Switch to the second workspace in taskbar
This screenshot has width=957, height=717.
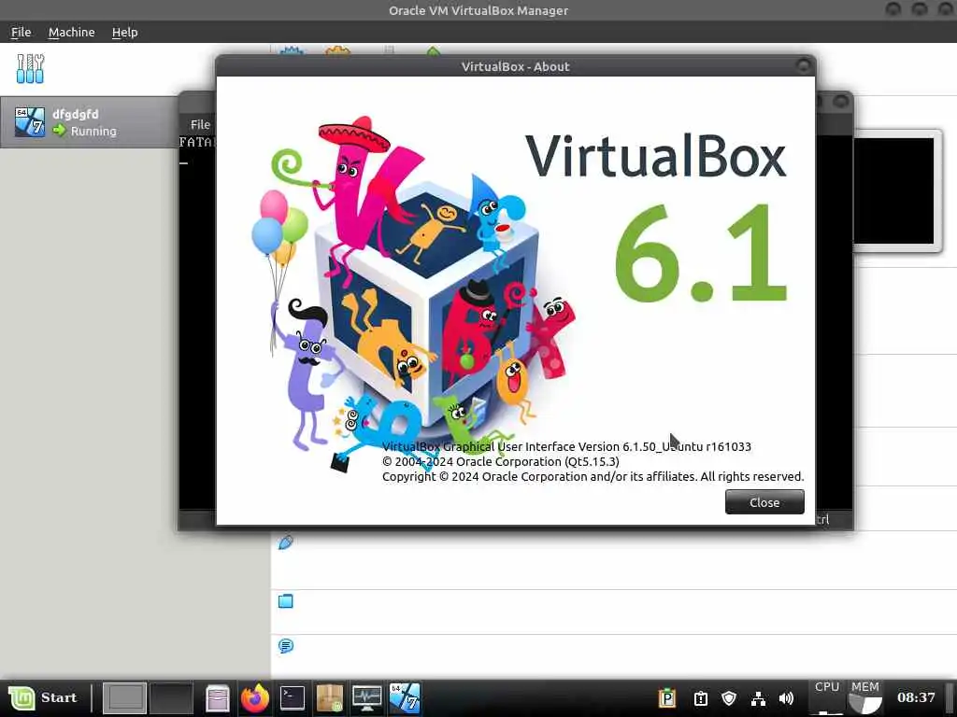[171, 698]
